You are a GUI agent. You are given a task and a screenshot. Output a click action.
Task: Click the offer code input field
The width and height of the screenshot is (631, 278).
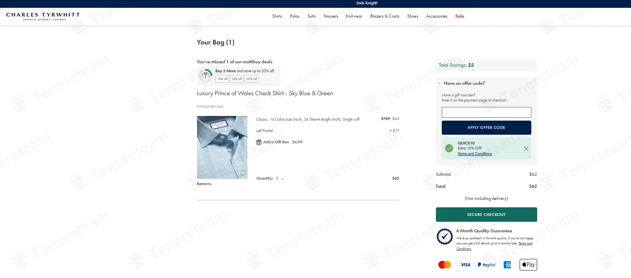486,112
